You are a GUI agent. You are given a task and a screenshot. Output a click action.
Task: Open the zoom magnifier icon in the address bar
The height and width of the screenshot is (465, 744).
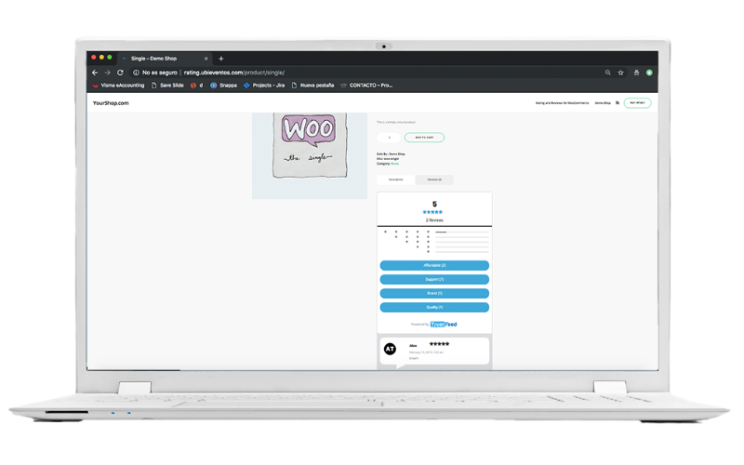(608, 73)
